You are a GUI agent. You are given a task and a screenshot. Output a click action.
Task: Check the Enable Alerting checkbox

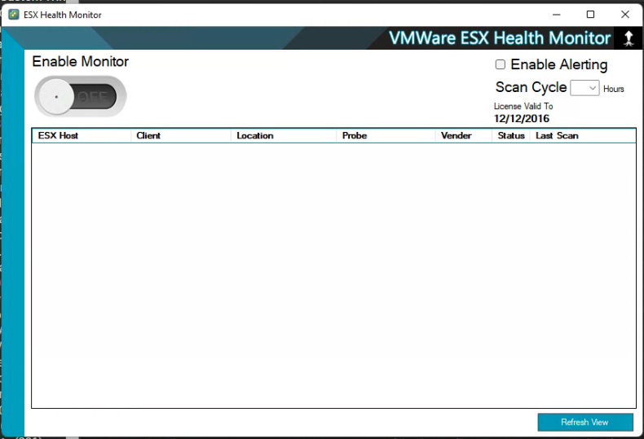(500, 64)
